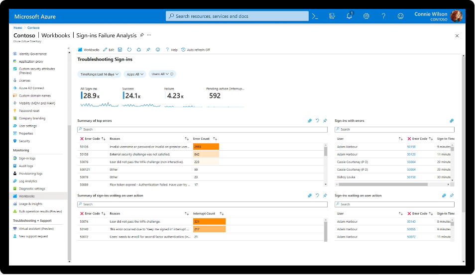Open Auto refresh: Off setting
The width and height of the screenshot is (475, 275).
pyautogui.click(x=196, y=50)
